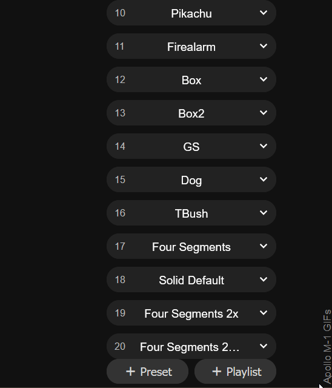
Task: Apply the Firealarm preset
Action: coord(191,47)
